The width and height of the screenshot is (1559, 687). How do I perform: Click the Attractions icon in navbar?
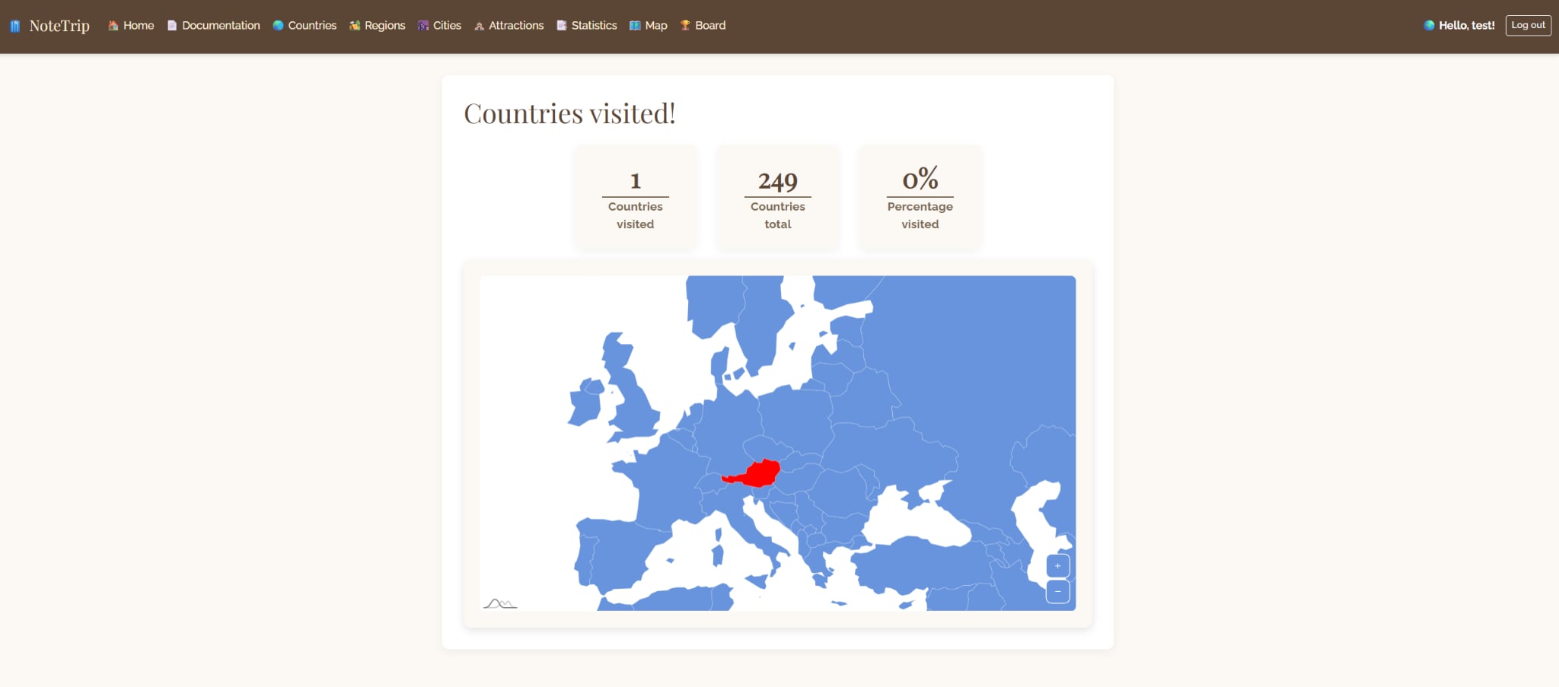pyautogui.click(x=479, y=26)
